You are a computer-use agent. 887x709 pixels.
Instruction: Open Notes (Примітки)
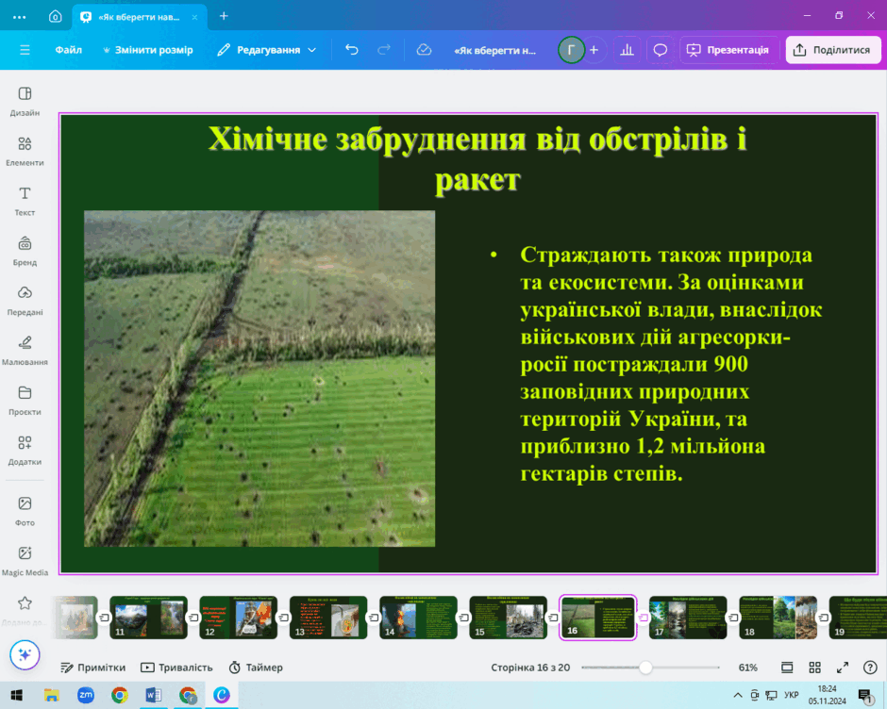coord(93,668)
